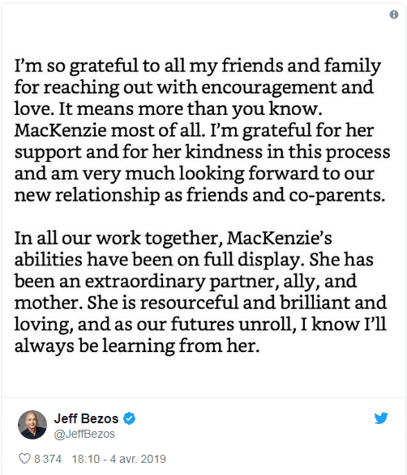
Task: Open Jeff Bezos's profile picture
Action: (32, 425)
